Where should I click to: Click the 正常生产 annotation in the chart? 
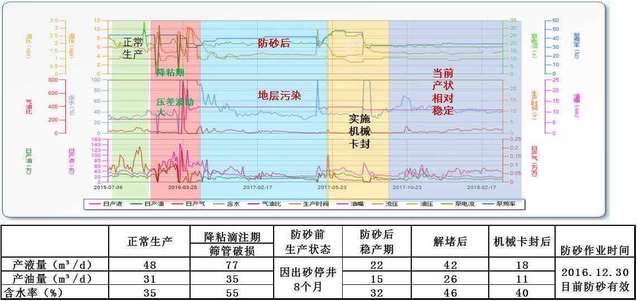point(132,48)
